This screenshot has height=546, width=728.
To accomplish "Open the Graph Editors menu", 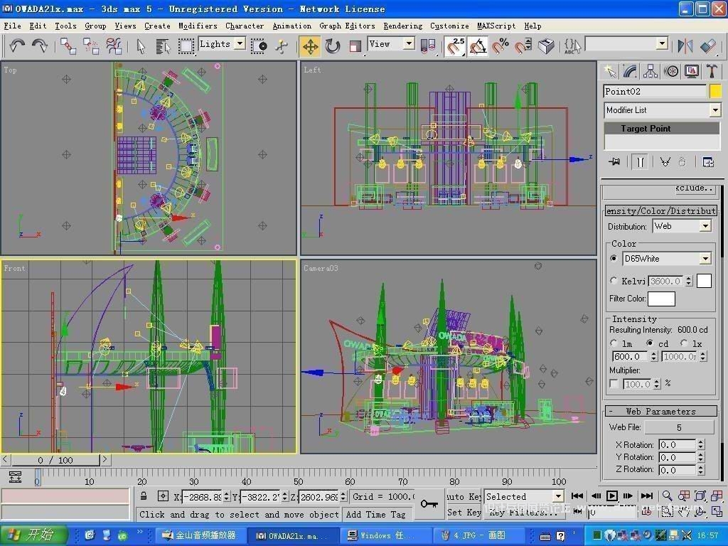I will (347, 26).
